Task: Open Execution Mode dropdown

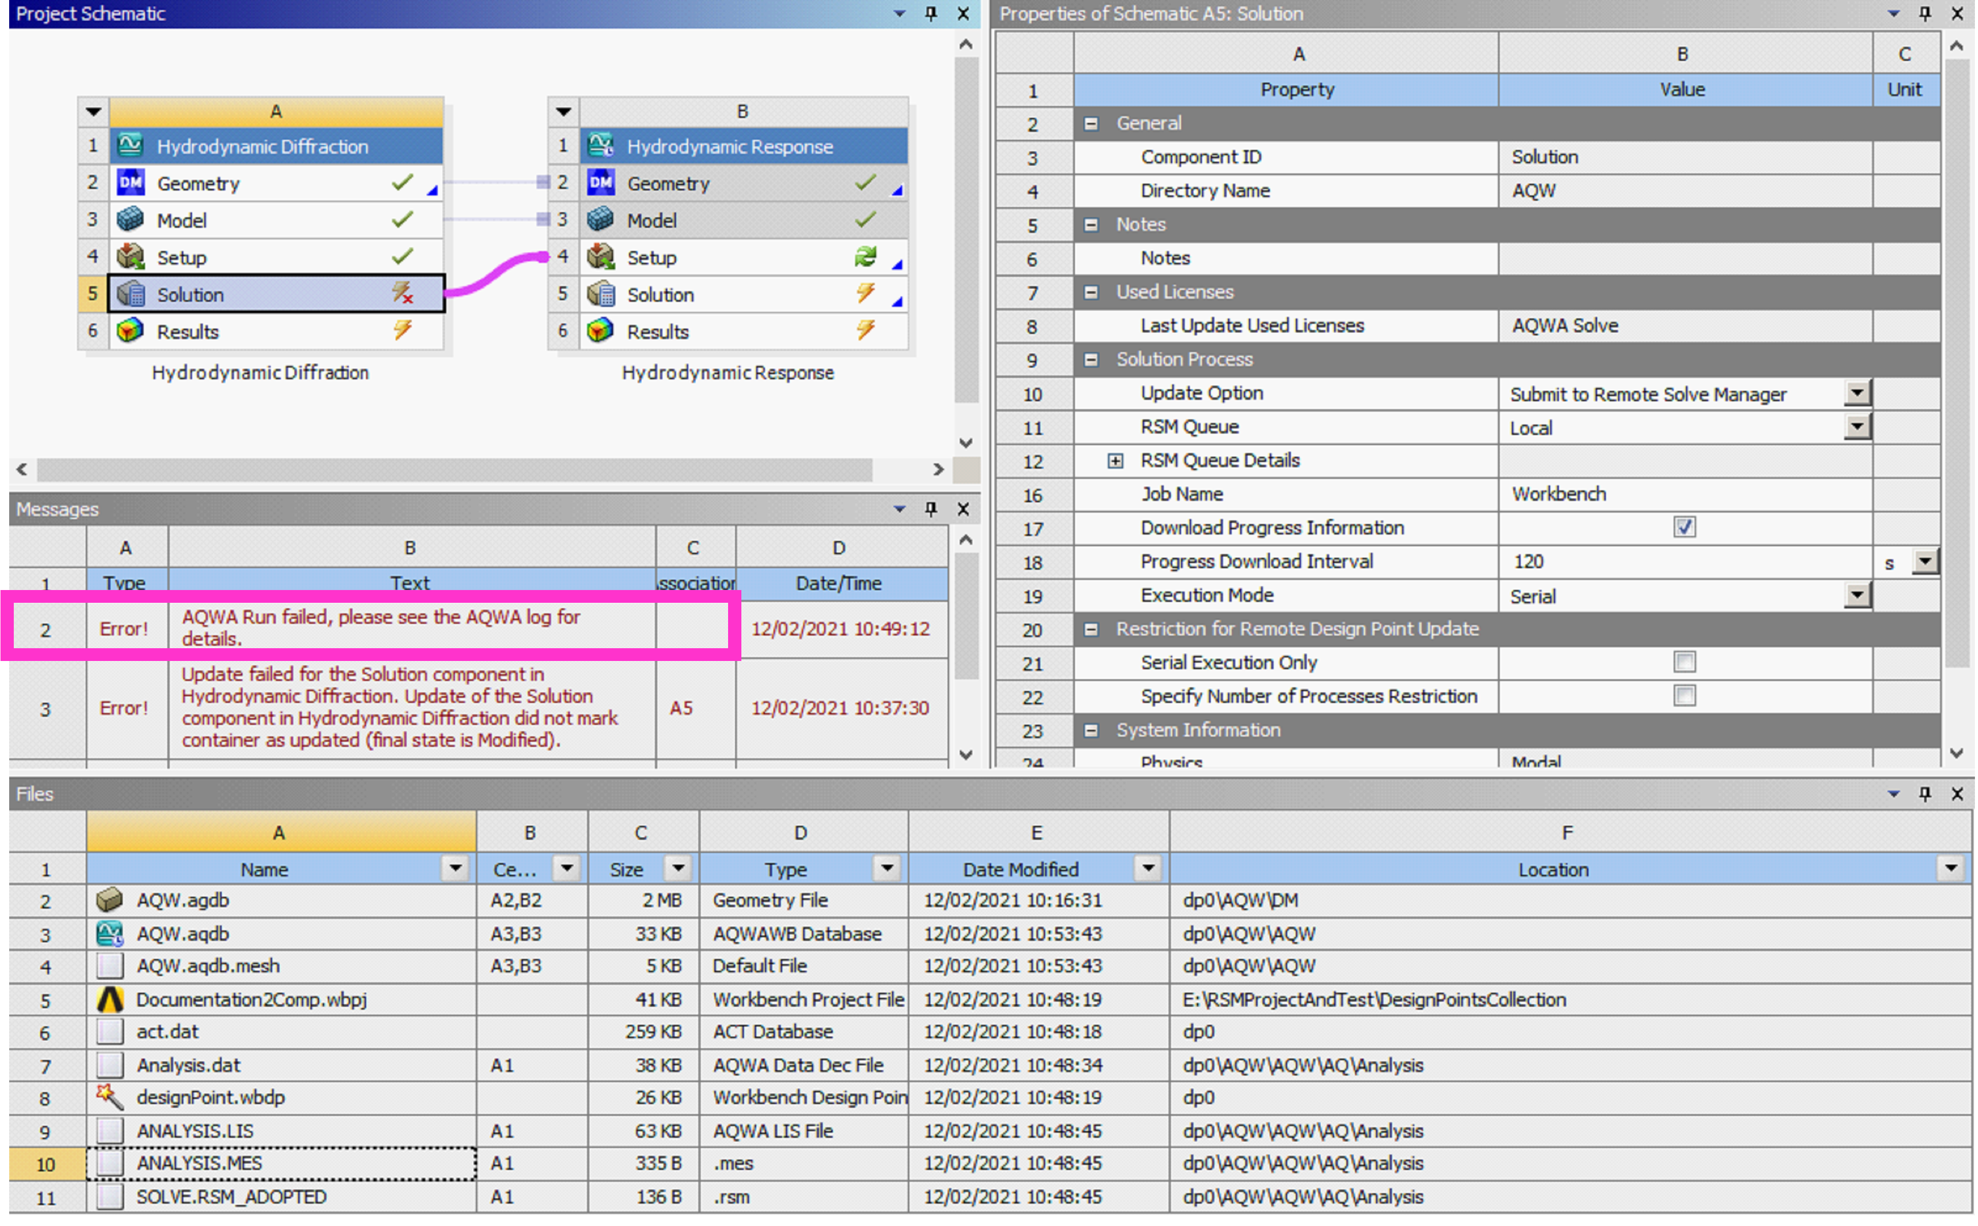Action: point(1856,595)
